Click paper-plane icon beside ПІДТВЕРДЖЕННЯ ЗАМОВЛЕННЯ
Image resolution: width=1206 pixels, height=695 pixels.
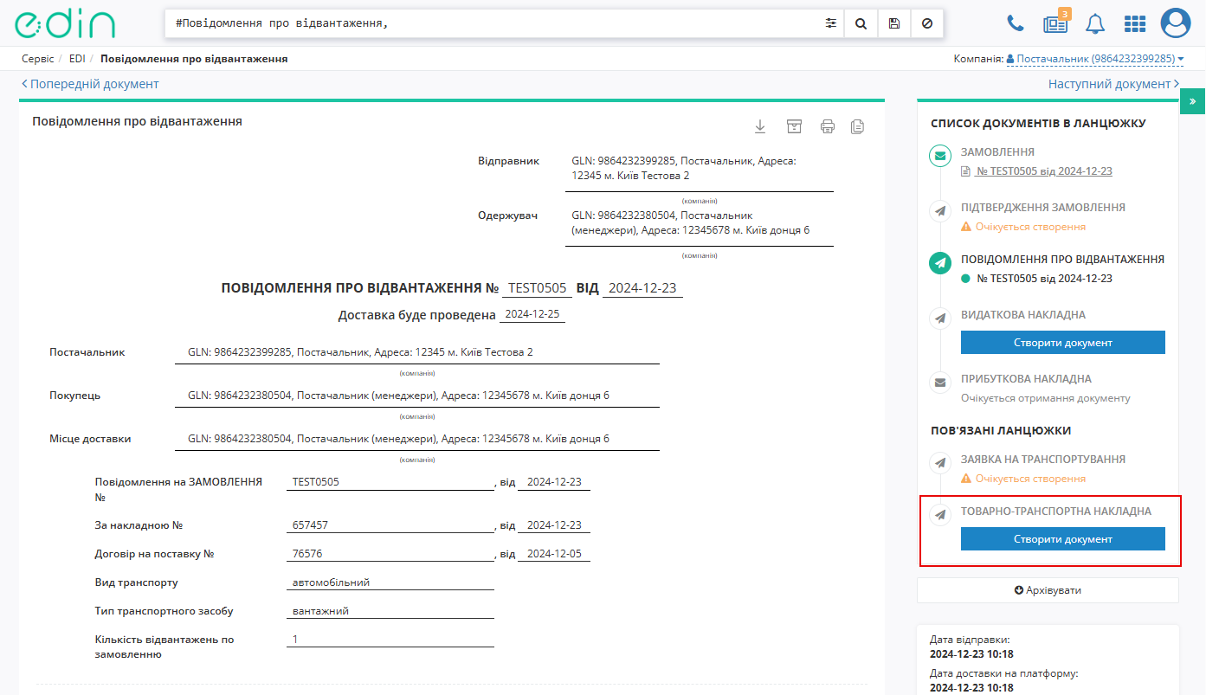[x=940, y=211]
